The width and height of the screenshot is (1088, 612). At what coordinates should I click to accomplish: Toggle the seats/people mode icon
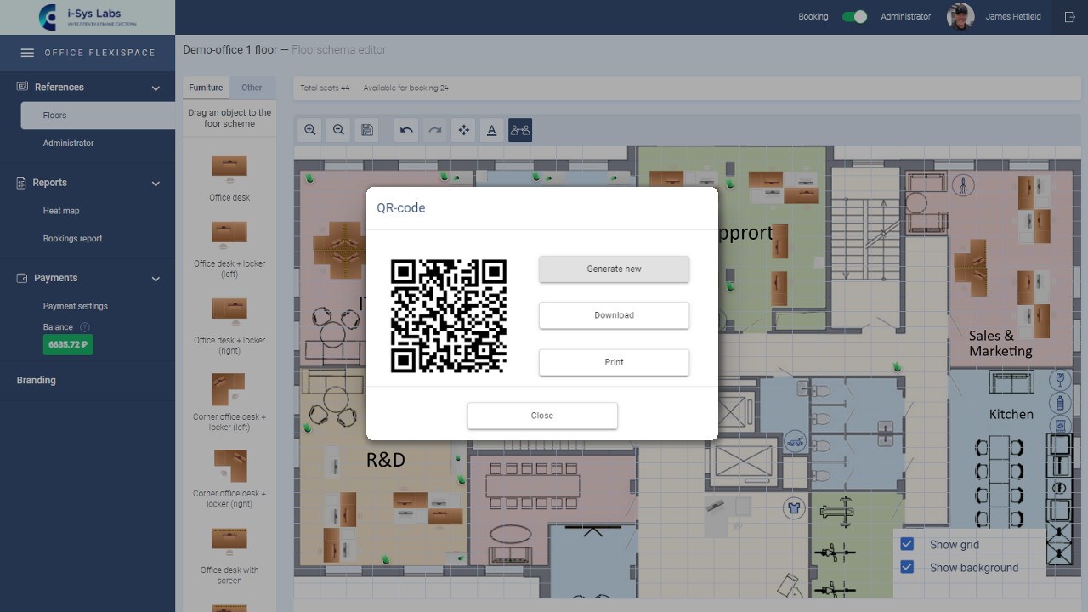[x=520, y=130]
